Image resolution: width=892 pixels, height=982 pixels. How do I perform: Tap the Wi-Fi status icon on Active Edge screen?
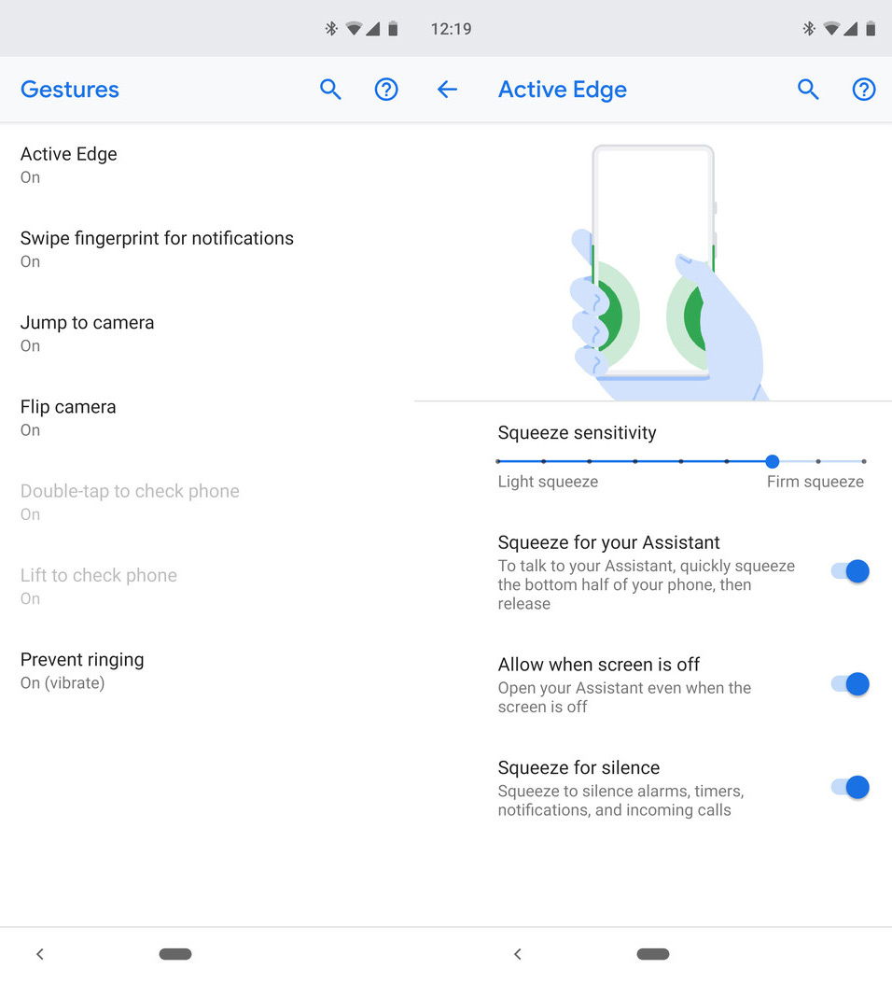[x=831, y=28]
